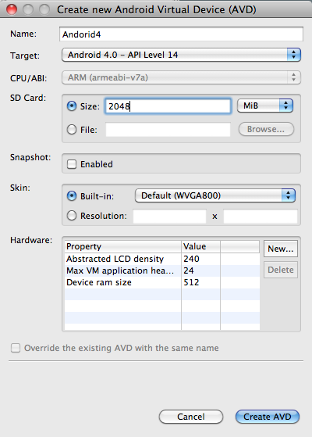
Task: Select the SD Card File radio button
Action: (72, 129)
